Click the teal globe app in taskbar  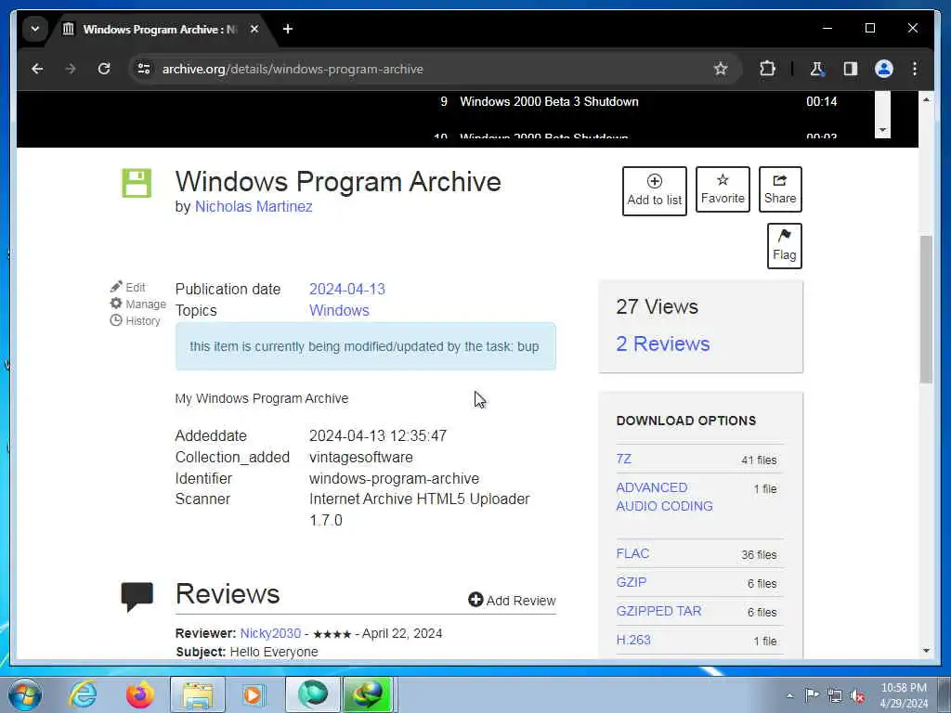[313, 694]
